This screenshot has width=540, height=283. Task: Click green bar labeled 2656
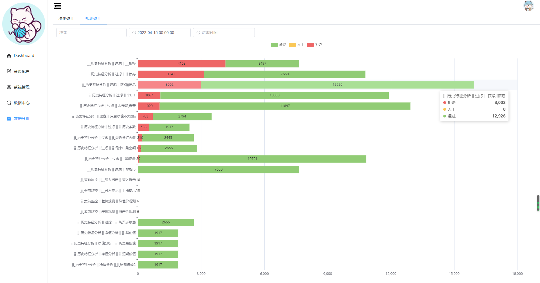[x=169, y=148]
